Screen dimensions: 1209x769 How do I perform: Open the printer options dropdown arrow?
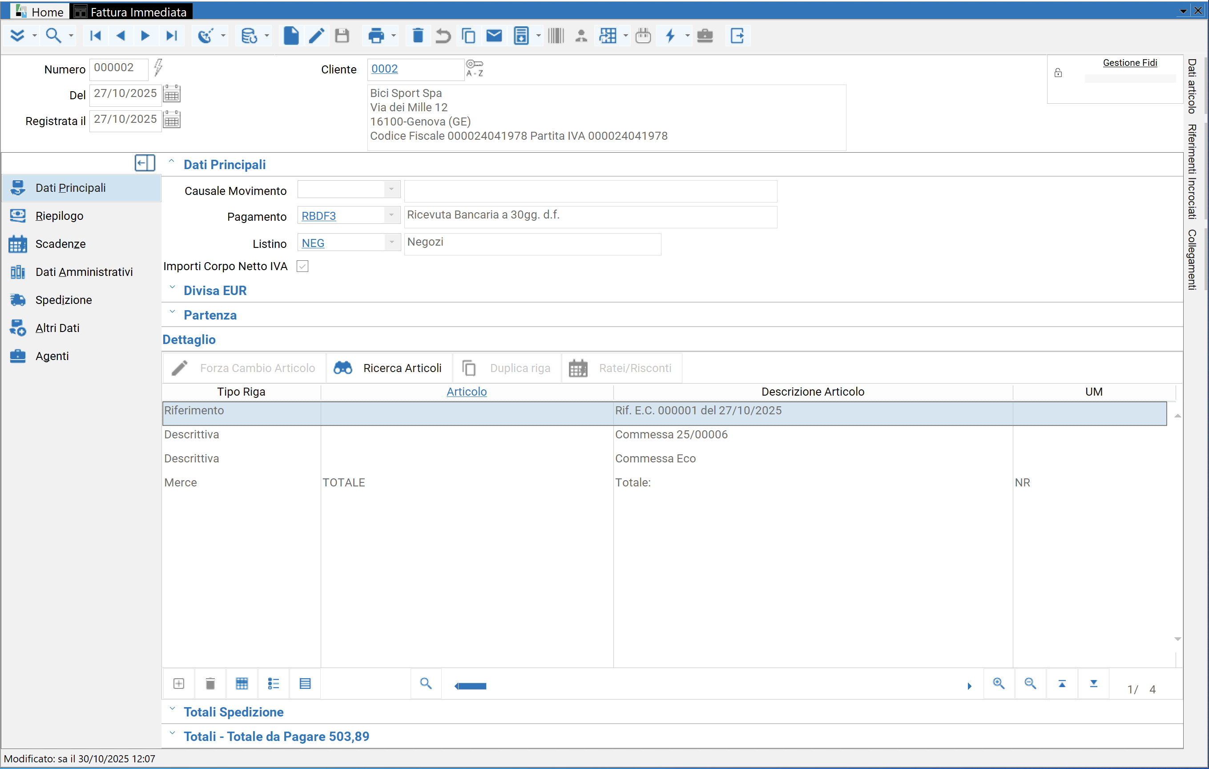click(393, 36)
